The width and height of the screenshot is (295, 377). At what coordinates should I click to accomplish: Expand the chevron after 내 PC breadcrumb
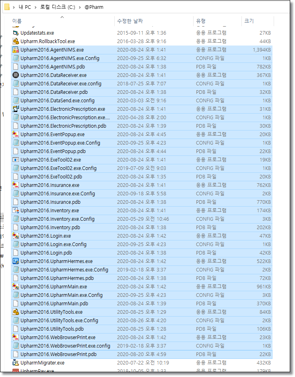(x=35, y=8)
